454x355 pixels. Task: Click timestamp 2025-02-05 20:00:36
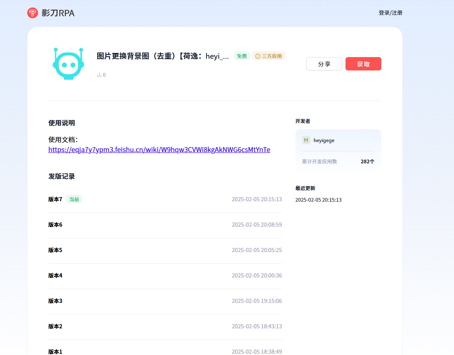click(x=257, y=275)
